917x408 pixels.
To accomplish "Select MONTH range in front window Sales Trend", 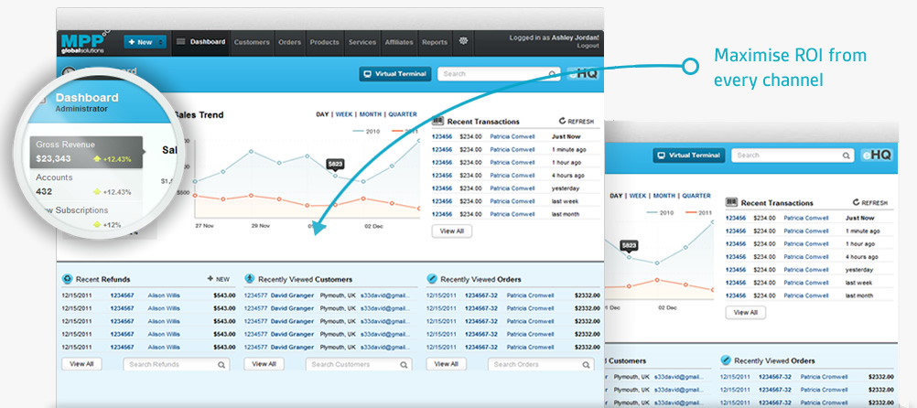I will [371, 114].
